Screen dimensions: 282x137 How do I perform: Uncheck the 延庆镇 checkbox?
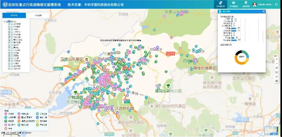pos(9,45)
